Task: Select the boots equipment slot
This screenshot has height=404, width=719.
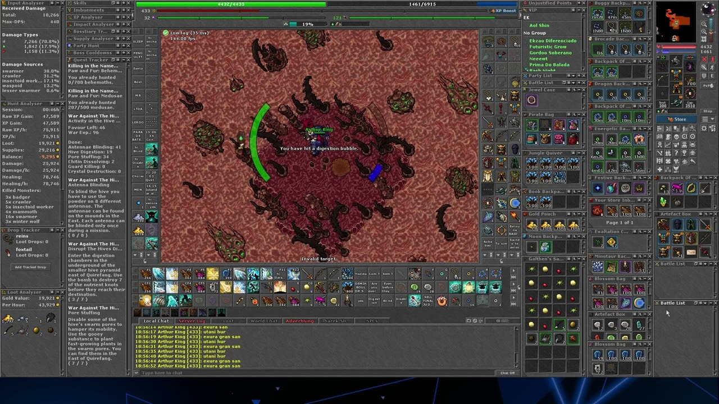Action: (x=676, y=100)
